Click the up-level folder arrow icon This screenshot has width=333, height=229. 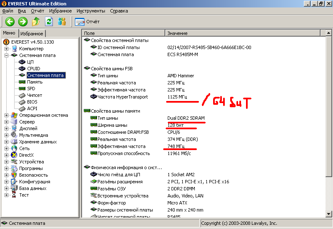tap(36, 22)
